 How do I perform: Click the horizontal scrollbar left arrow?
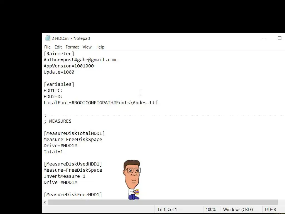[x=45, y=202]
